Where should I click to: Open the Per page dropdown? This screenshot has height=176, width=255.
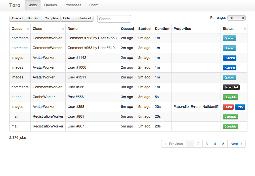tap(236, 18)
